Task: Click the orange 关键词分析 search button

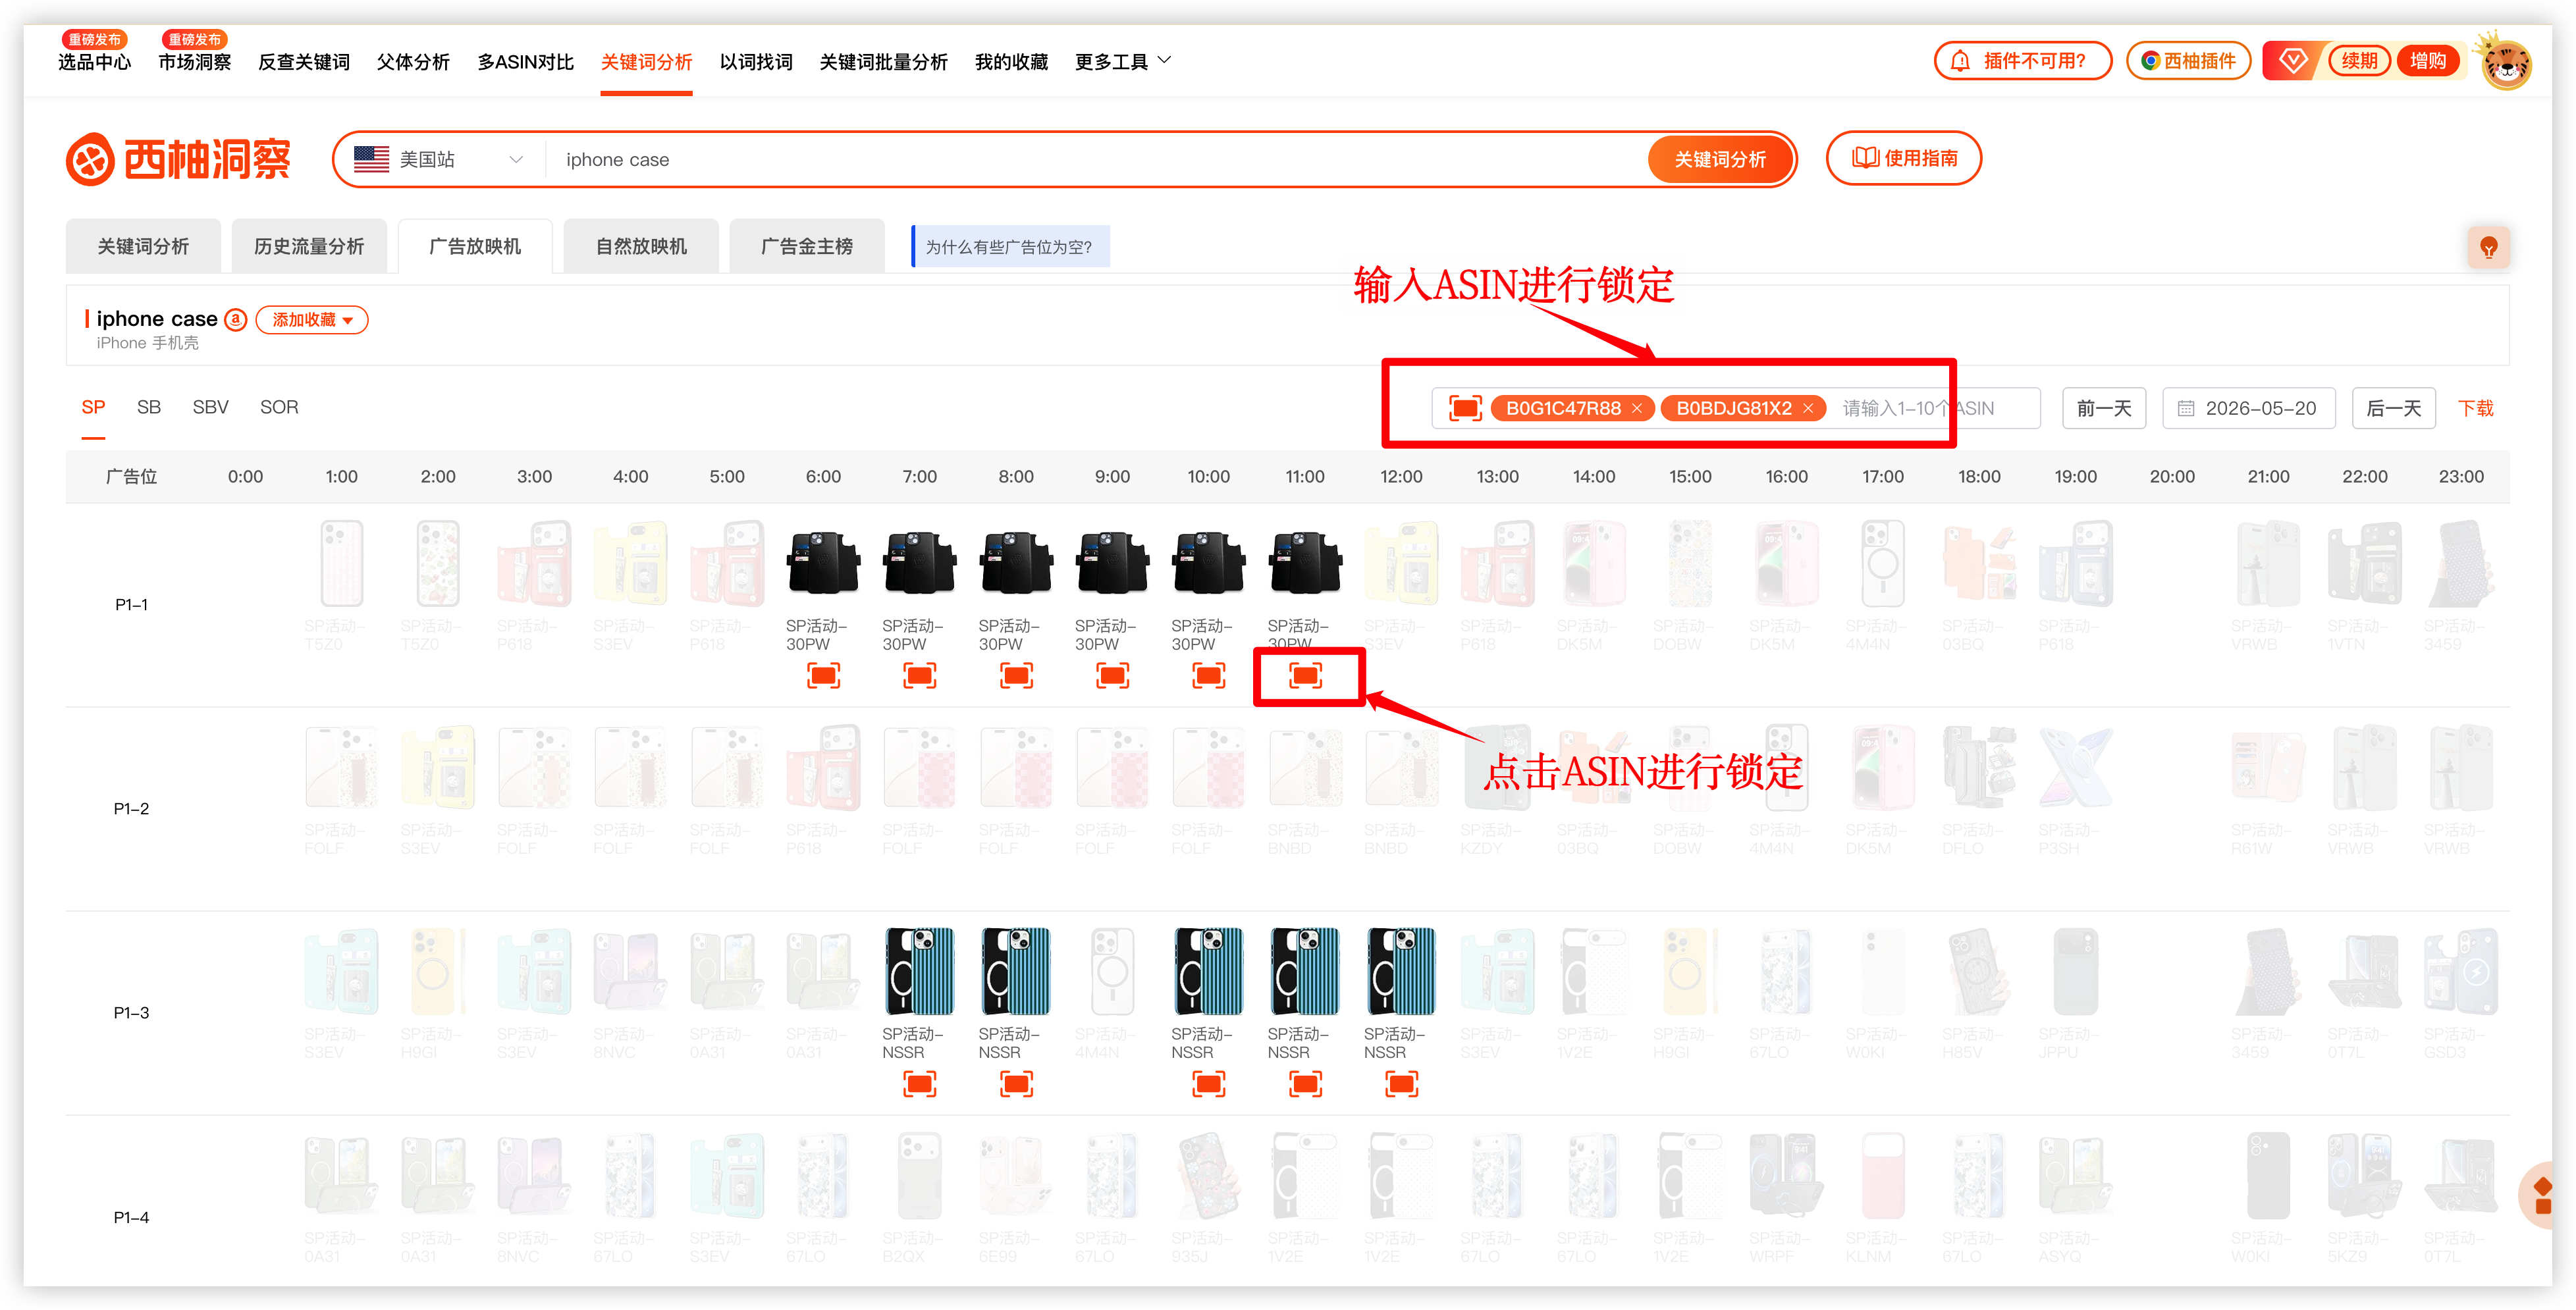Action: tap(1720, 159)
